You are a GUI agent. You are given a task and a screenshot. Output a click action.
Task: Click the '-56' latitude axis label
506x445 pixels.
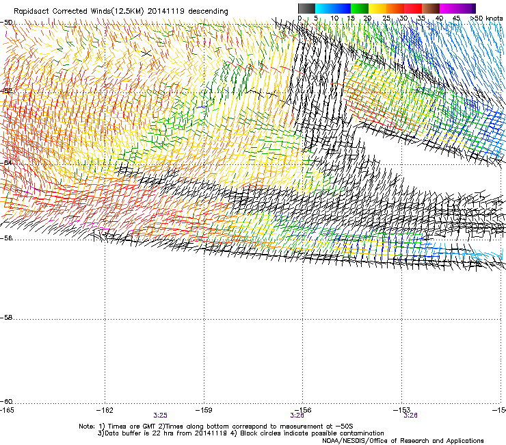(6, 238)
